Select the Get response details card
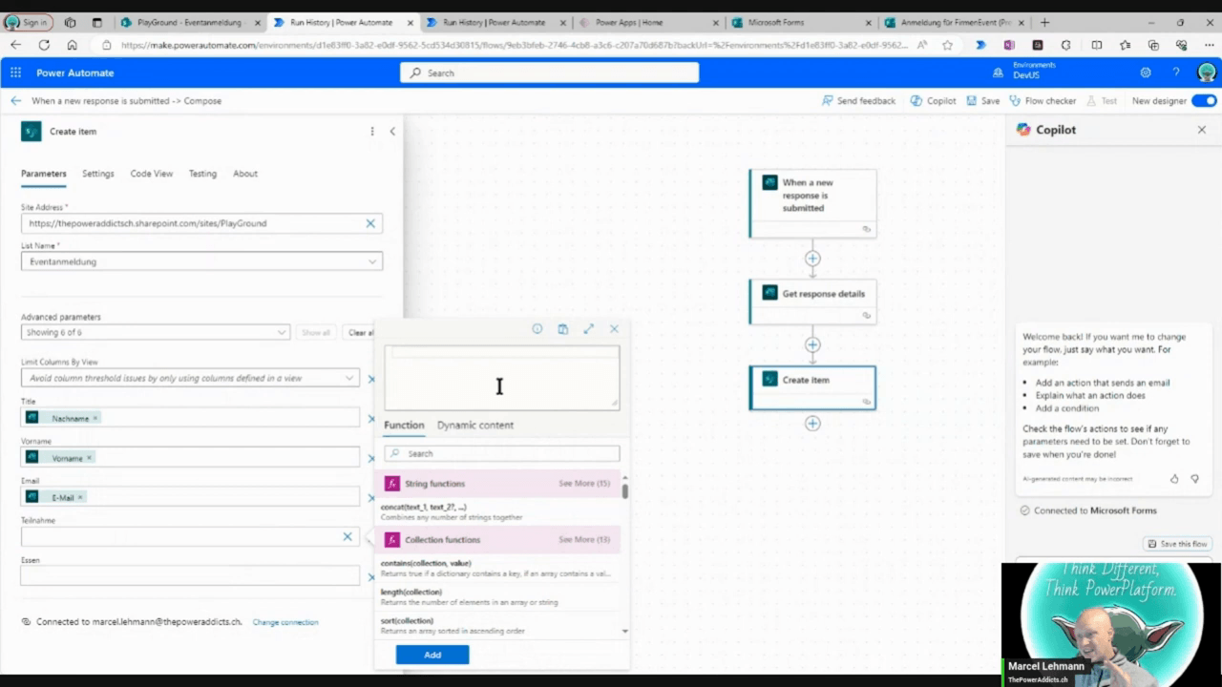Screen dimensions: 1222x687 (x=812, y=300)
